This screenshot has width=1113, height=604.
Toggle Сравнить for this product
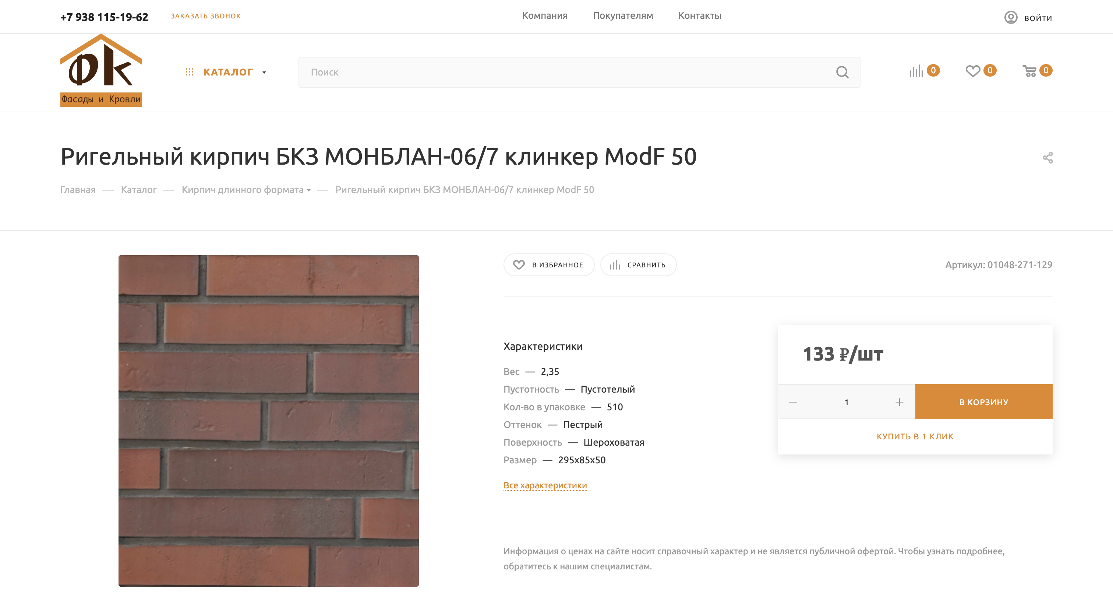pos(638,264)
